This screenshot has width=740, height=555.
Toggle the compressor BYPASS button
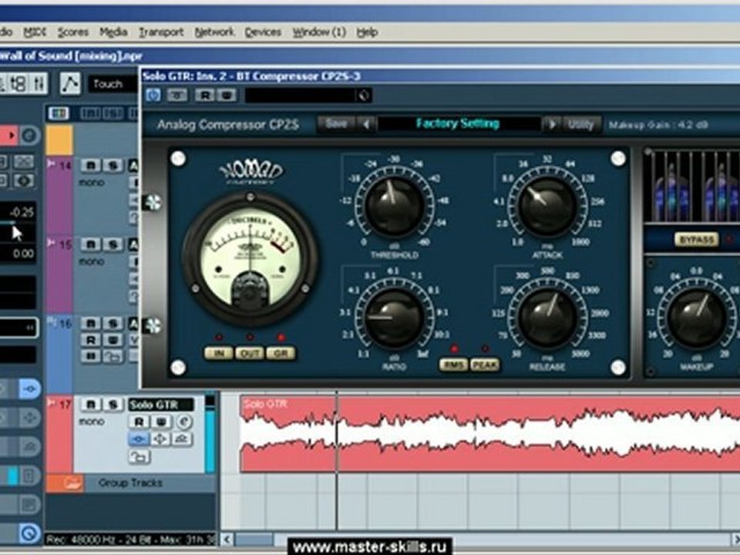(697, 240)
